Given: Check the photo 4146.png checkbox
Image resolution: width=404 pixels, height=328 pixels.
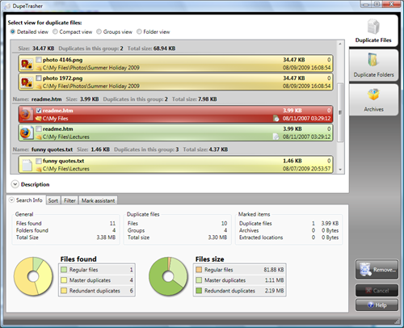Looking at the screenshot, I should [x=39, y=60].
